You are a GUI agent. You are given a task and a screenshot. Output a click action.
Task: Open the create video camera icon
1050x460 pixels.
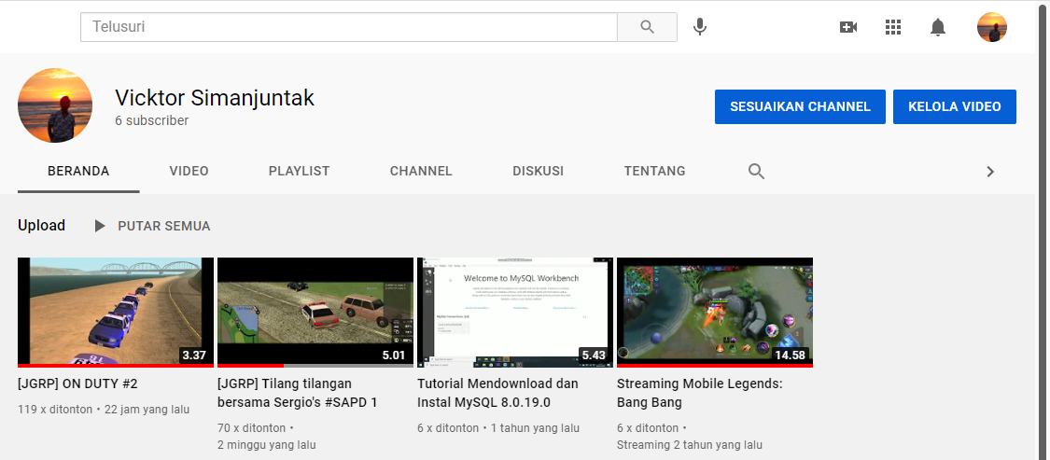pyautogui.click(x=847, y=27)
